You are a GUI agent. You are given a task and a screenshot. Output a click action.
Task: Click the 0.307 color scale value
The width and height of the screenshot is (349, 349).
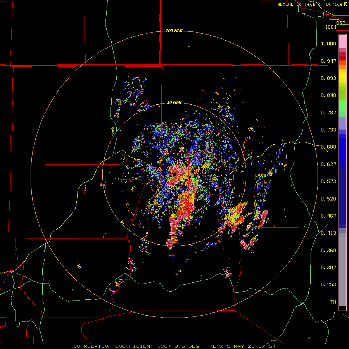(x=328, y=268)
